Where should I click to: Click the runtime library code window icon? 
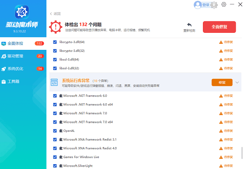click(54, 82)
